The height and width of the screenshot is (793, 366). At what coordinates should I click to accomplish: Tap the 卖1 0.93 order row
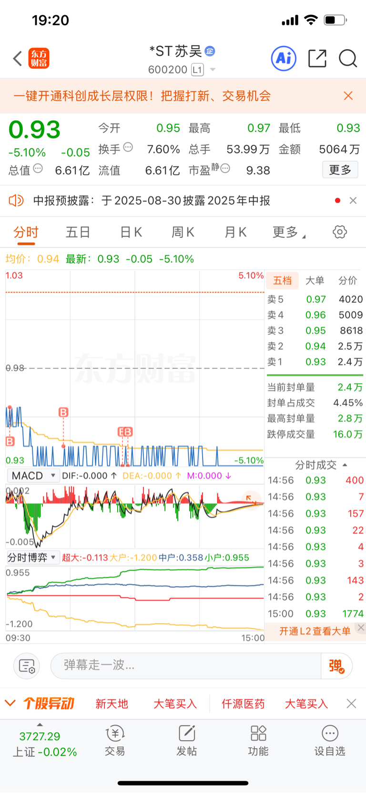coord(315,362)
